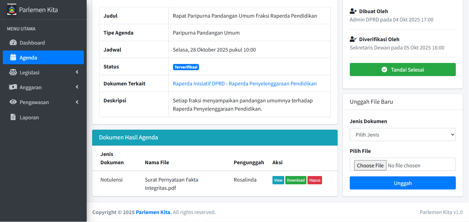Open the Laporan menu item

pos(29,117)
